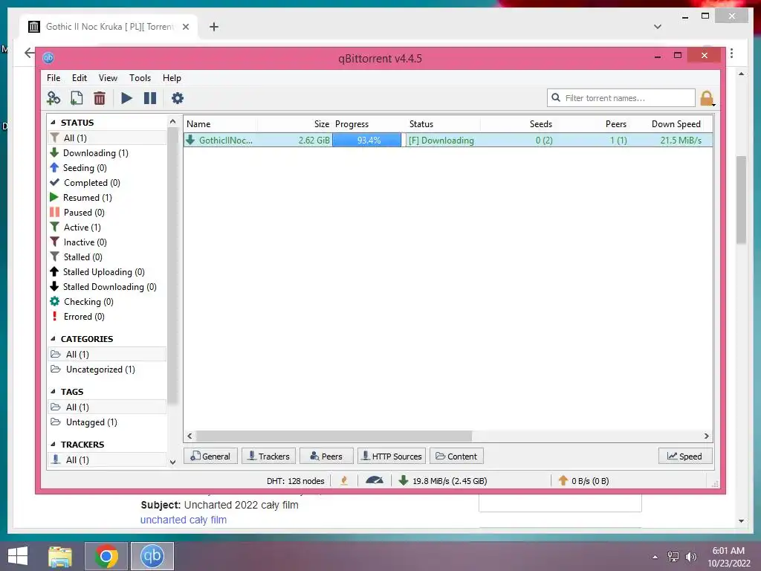Collapse the STATUS section
This screenshot has width=761, height=571.
click(53, 123)
